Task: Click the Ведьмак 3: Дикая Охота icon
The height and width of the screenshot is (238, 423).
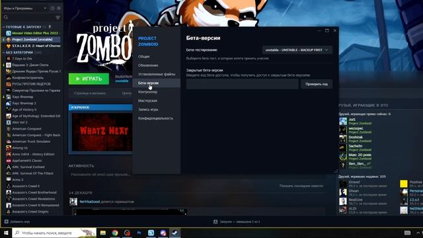Action: (x=9, y=65)
